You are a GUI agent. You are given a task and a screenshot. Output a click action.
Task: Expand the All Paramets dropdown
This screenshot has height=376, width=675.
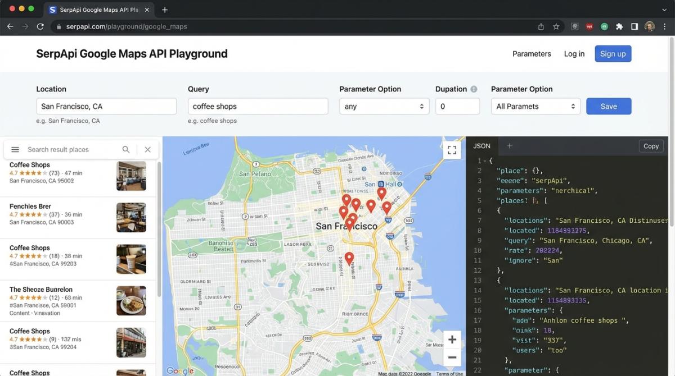pyautogui.click(x=535, y=107)
